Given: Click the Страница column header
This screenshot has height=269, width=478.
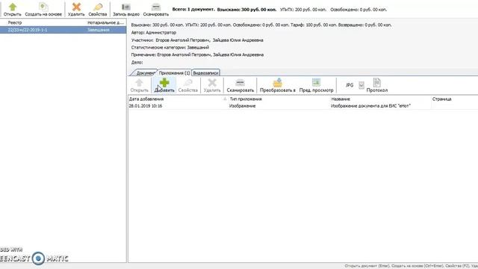Looking at the screenshot, I should 441,99.
